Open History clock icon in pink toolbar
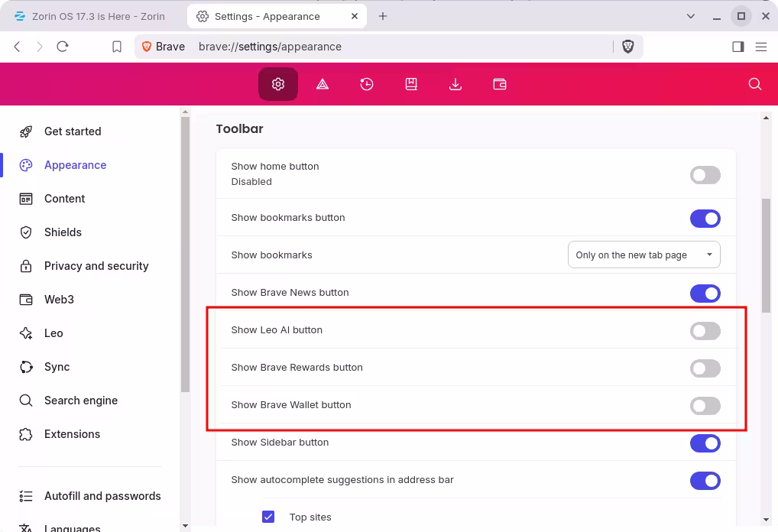 pyautogui.click(x=367, y=84)
